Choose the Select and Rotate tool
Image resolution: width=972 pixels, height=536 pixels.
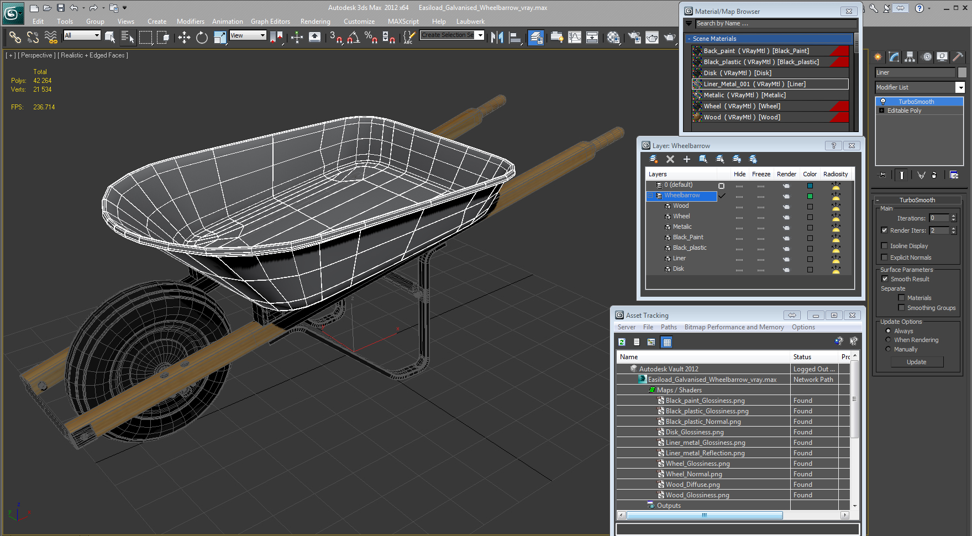202,37
